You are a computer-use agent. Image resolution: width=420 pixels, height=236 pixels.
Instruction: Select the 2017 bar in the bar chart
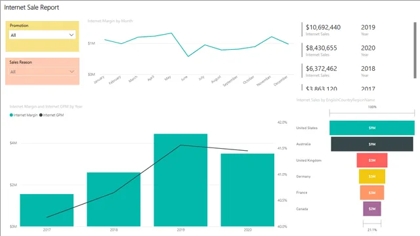[x=47, y=210]
